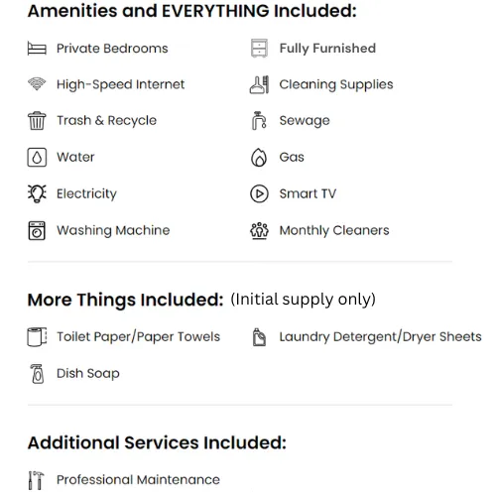Select the play button Smart TV icon
496x496 pixels.
[x=259, y=193]
